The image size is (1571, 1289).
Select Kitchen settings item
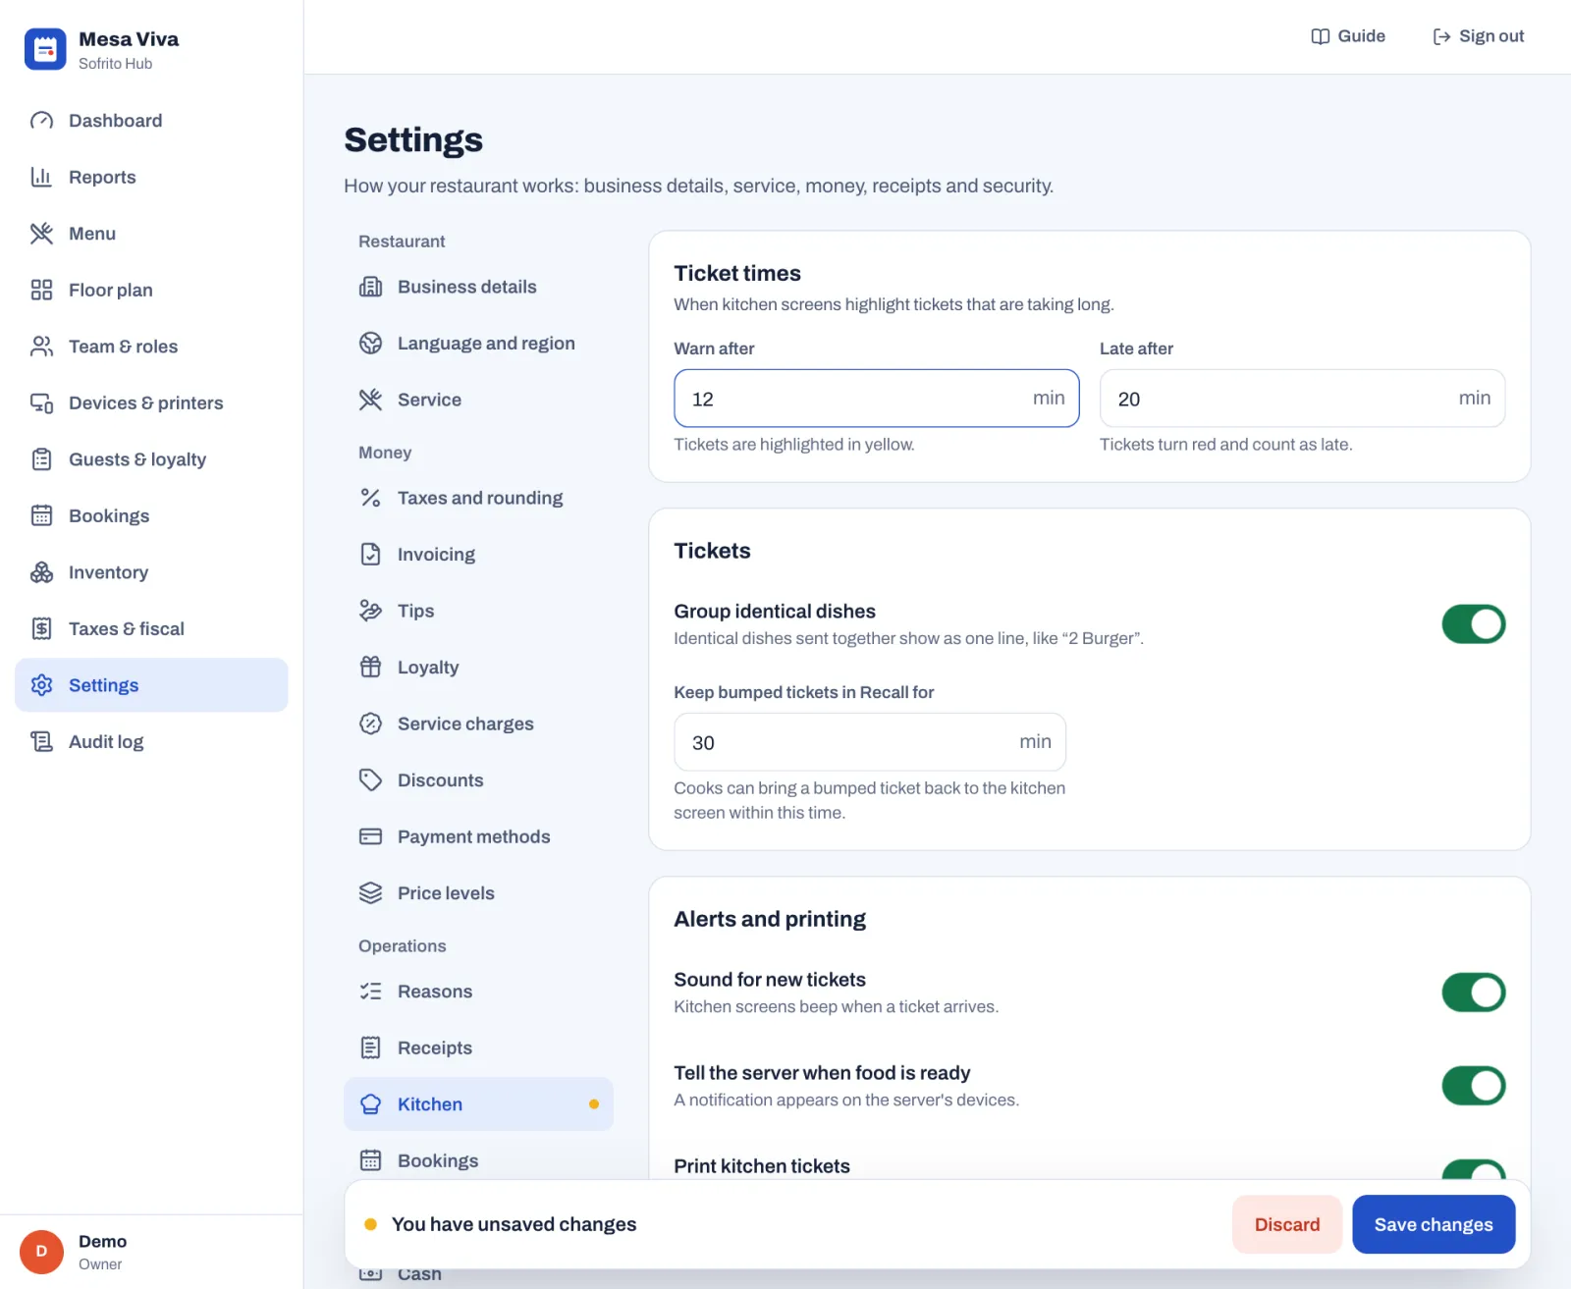coord(478,1104)
